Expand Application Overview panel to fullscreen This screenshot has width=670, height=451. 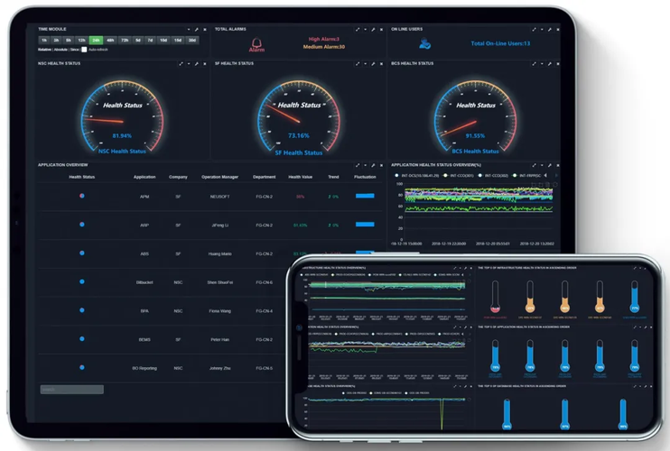click(358, 165)
